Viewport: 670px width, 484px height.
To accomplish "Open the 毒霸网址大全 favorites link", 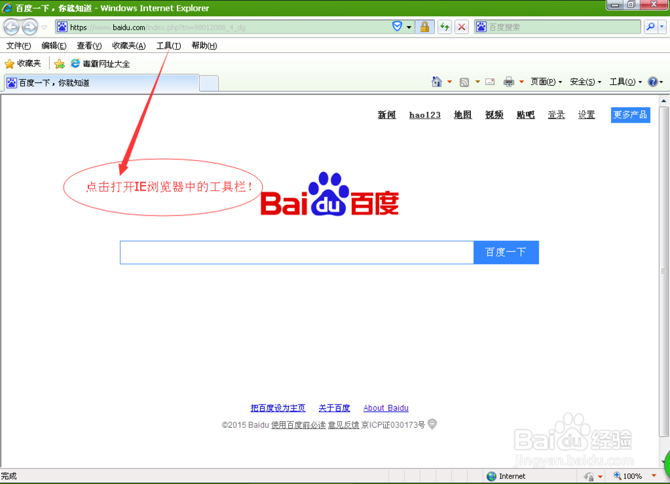I will (x=100, y=64).
